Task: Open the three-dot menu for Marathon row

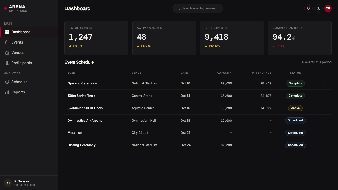Action: click(x=324, y=132)
